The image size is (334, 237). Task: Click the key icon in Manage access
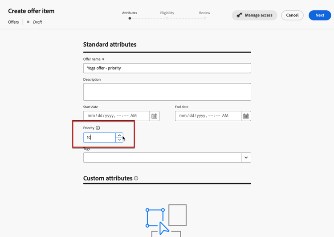(x=240, y=15)
